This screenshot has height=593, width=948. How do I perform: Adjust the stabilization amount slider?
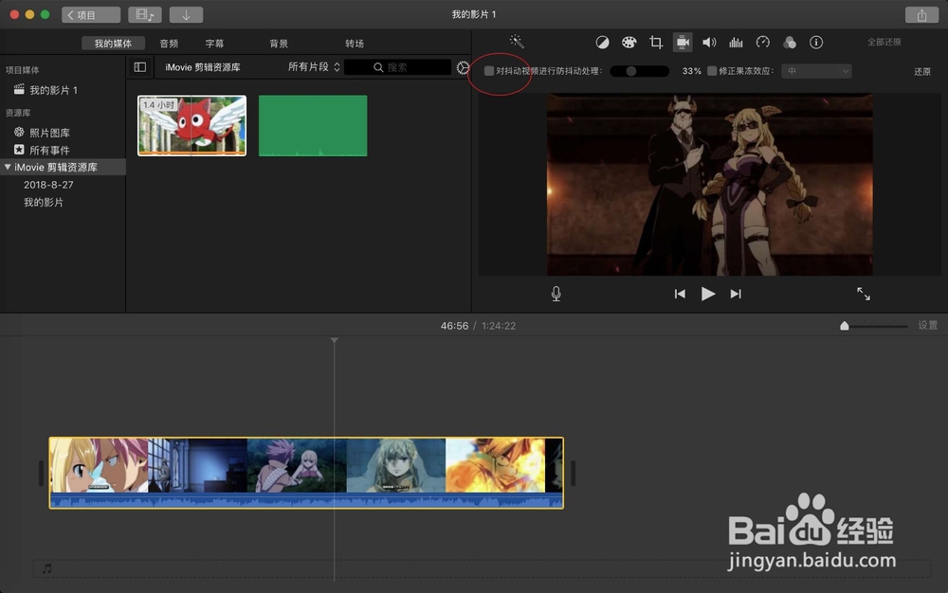pyautogui.click(x=639, y=71)
